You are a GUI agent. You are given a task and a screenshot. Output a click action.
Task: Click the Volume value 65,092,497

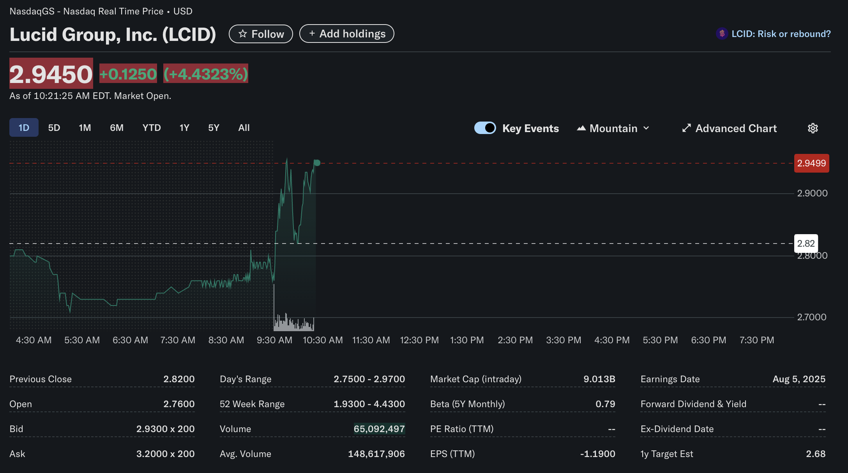click(x=379, y=429)
